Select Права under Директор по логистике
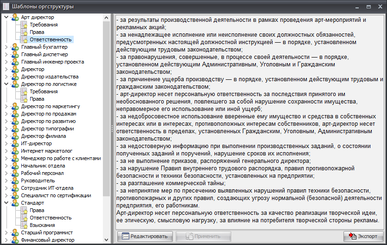This screenshot has width=387, height=245. [37, 99]
